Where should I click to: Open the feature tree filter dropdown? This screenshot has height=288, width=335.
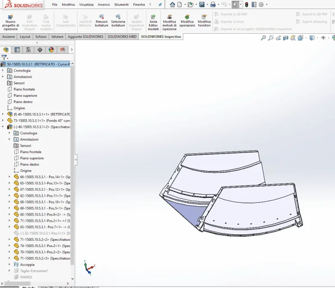[5, 58]
